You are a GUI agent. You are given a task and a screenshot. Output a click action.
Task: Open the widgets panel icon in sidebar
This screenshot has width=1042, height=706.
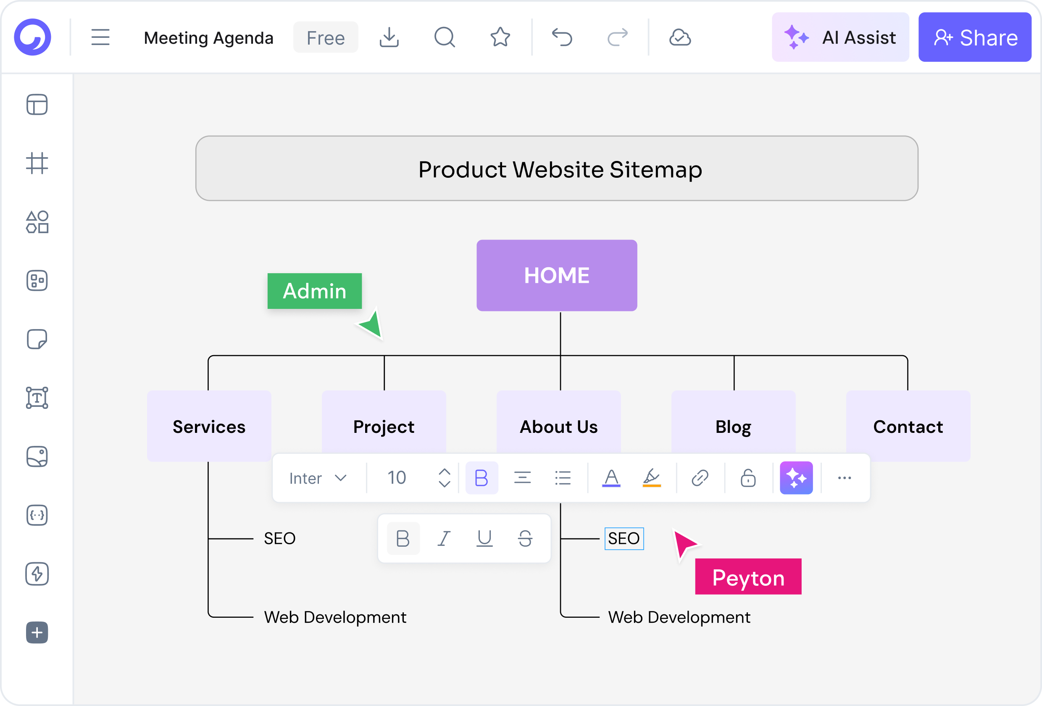(37, 281)
